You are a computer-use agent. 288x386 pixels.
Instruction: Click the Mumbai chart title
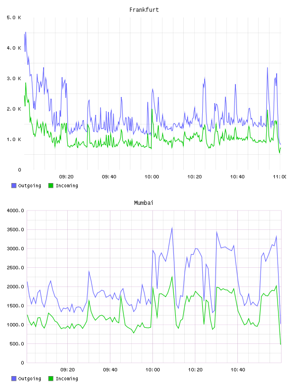click(x=144, y=203)
